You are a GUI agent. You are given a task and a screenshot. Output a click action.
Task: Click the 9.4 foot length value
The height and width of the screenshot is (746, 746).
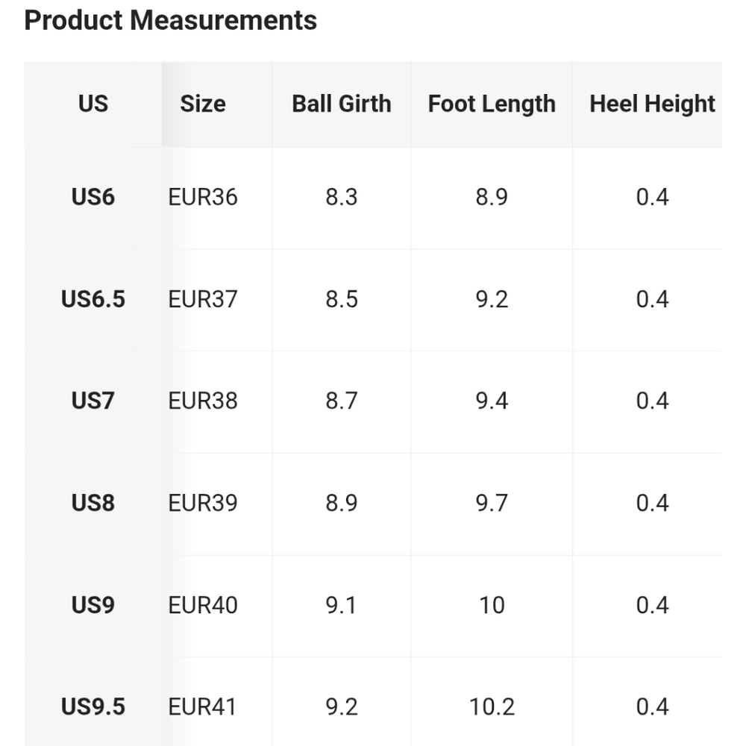(x=492, y=401)
